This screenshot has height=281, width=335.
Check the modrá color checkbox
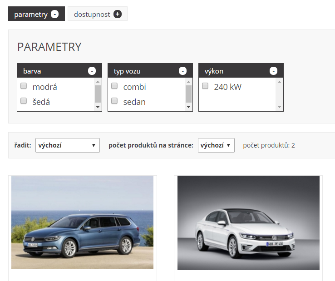coord(24,86)
